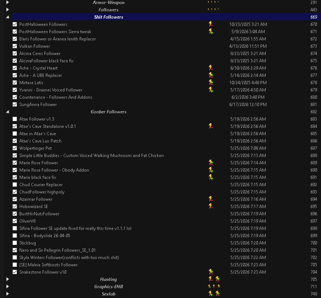Click first conflict icon on Hunting separator

click(x=211, y=279)
